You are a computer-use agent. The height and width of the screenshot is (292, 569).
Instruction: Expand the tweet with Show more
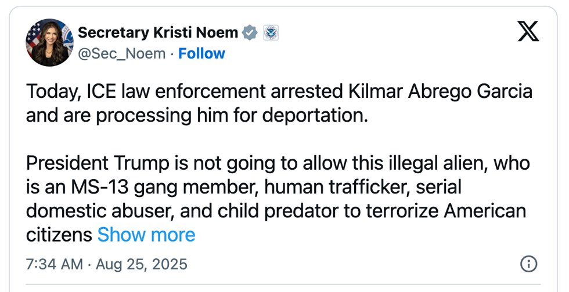[146, 235]
